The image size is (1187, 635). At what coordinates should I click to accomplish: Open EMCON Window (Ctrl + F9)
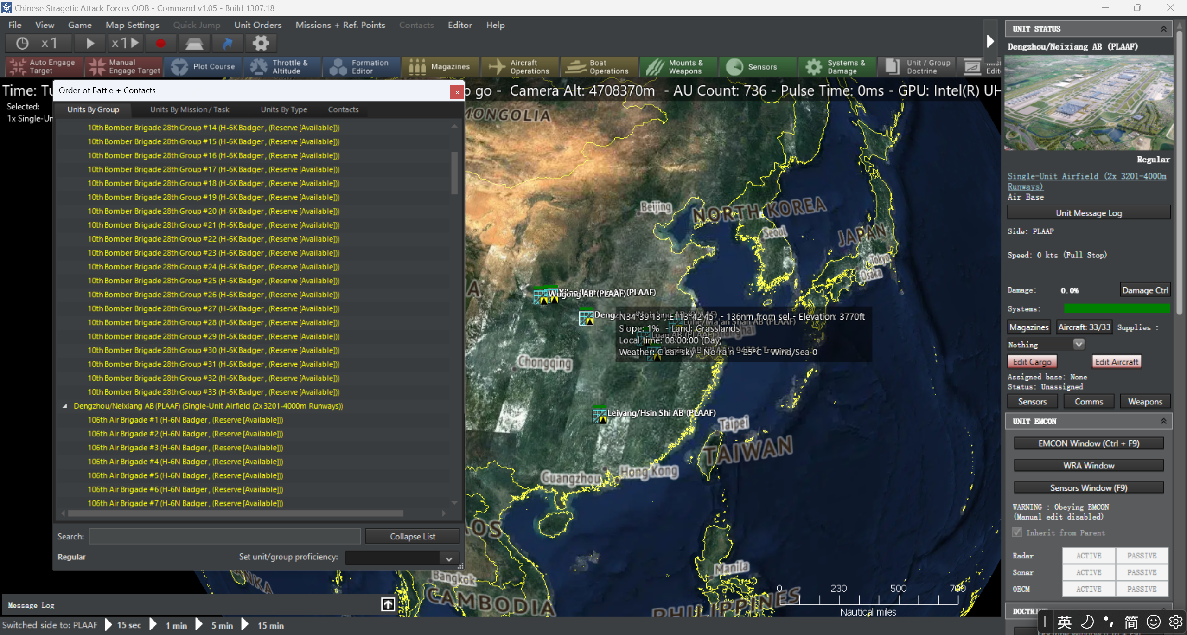(1089, 443)
